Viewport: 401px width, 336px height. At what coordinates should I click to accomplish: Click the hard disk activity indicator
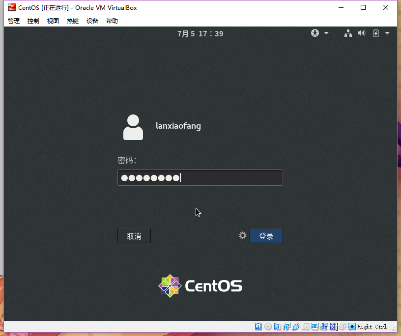tap(258, 327)
